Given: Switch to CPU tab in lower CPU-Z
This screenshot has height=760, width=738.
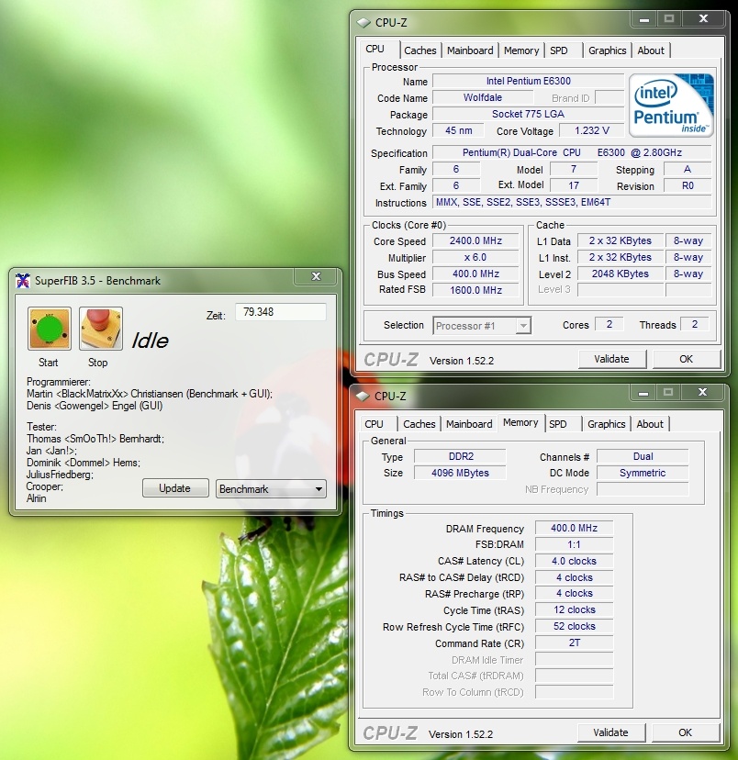Looking at the screenshot, I should [x=374, y=424].
